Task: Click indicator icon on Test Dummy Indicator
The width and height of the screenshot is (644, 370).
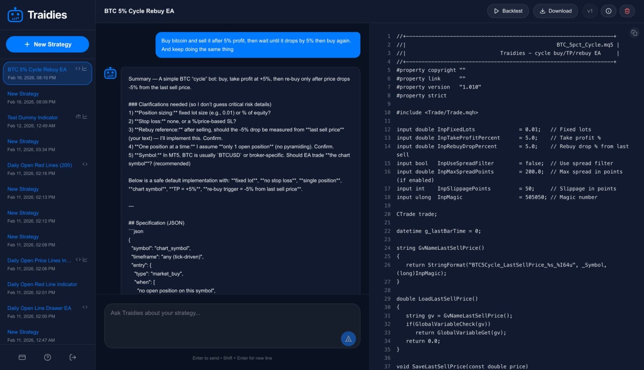Action: (78, 117)
